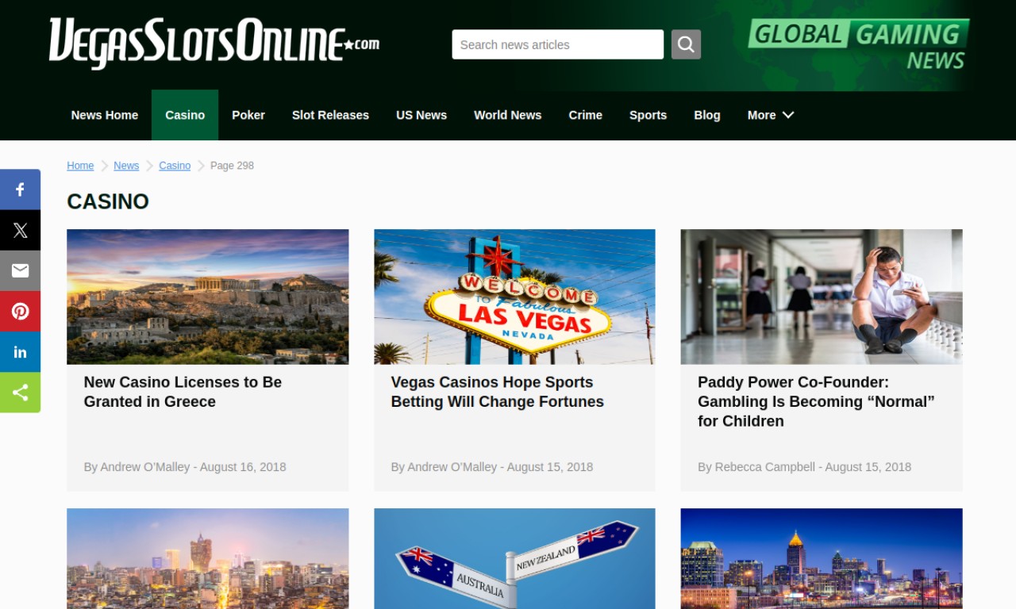Image resolution: width=1016 pixels, height=609 pixels.
Task: Open the green ShareThis icon
Action: coord(20,393)
